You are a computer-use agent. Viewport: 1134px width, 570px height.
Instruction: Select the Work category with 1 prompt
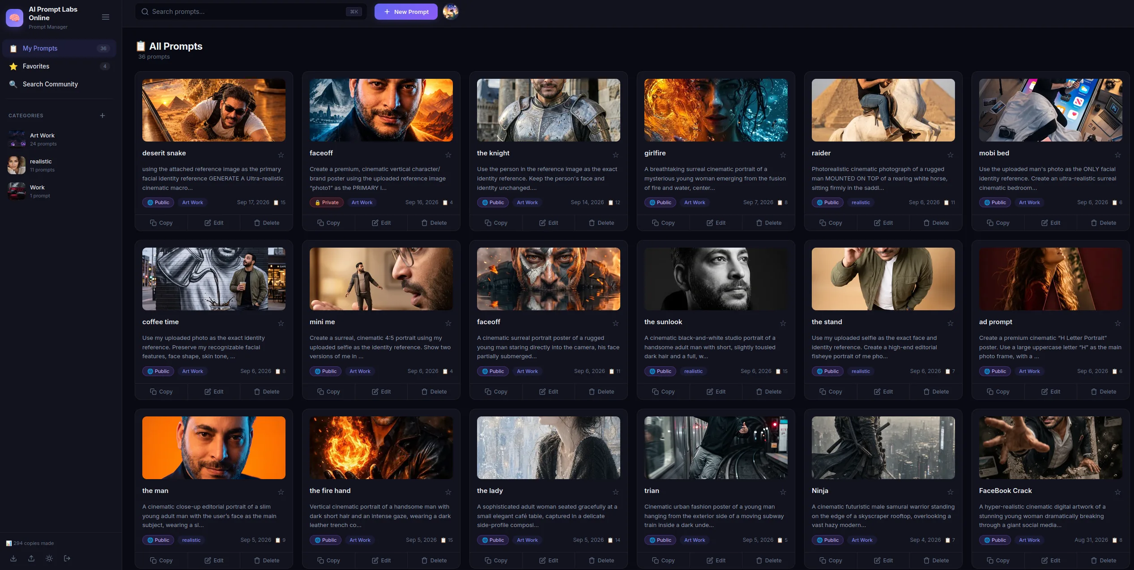click(59, 191)
